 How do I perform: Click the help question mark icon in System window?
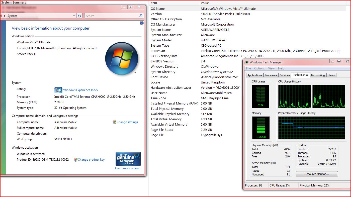coord(142,23)
